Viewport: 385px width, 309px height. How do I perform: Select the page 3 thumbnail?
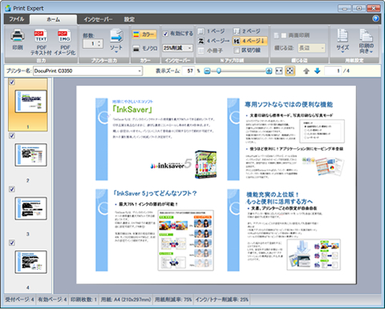point(30,209)
